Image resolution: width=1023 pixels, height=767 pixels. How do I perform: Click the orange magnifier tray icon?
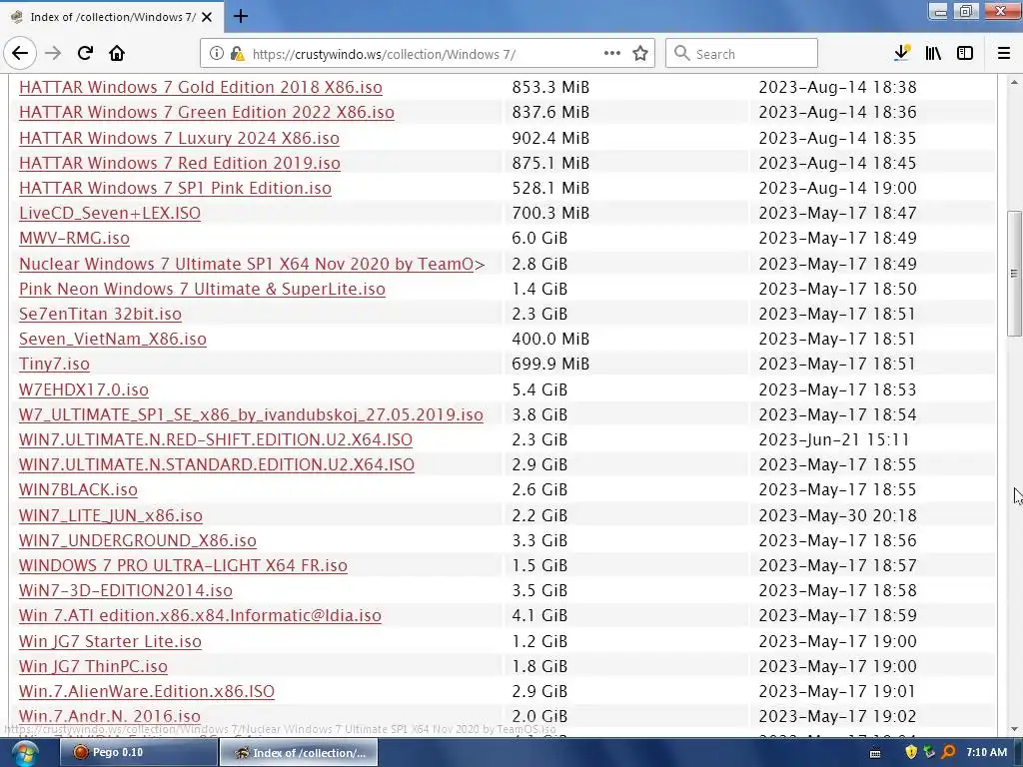coord(948,753)
